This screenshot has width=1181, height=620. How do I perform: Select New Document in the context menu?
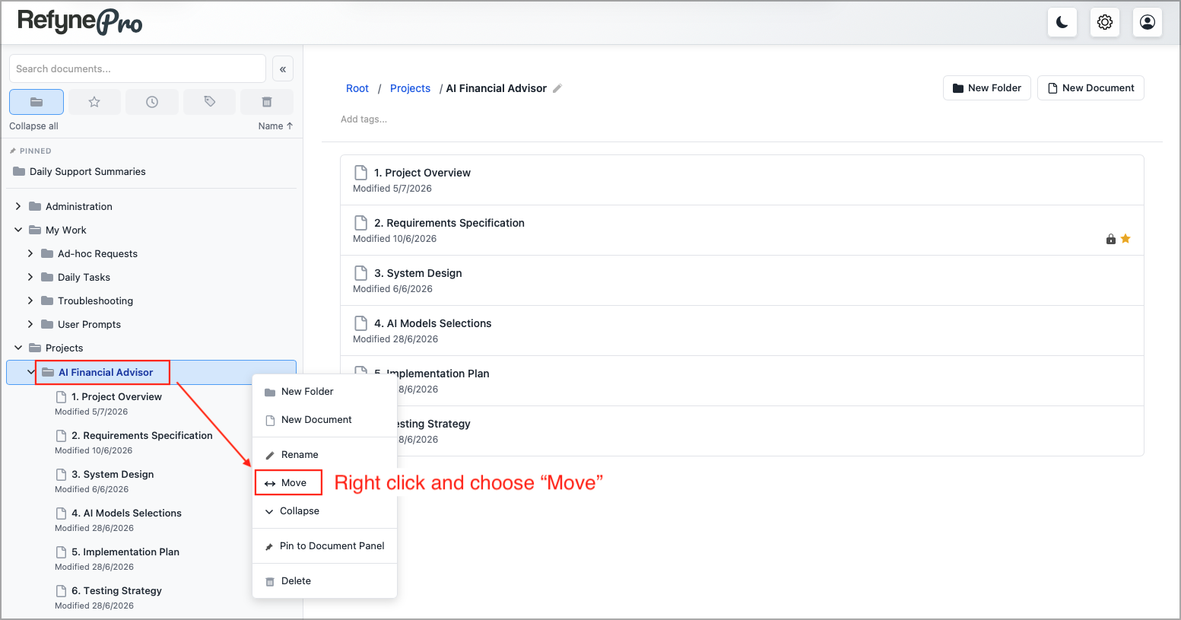tap(325, 420)
